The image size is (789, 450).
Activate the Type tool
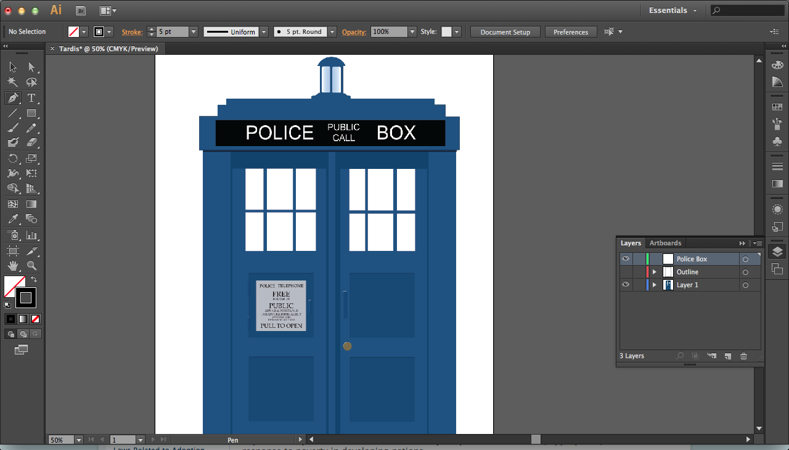tap(31, 97)
